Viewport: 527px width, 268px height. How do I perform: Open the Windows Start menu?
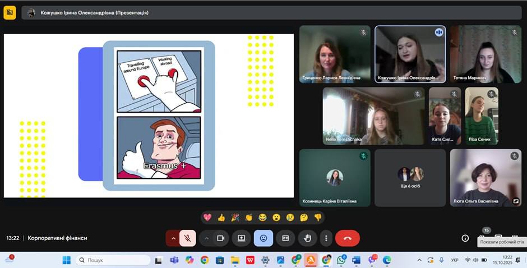67,260
